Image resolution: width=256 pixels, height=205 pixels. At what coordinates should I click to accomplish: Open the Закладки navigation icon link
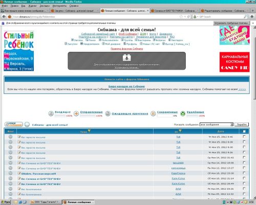click(176, 40)
